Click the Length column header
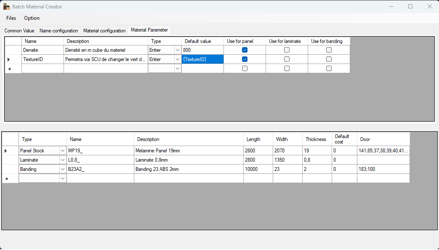Image resolution: width=439 pixels, height=250 pixels. (258, 139)
